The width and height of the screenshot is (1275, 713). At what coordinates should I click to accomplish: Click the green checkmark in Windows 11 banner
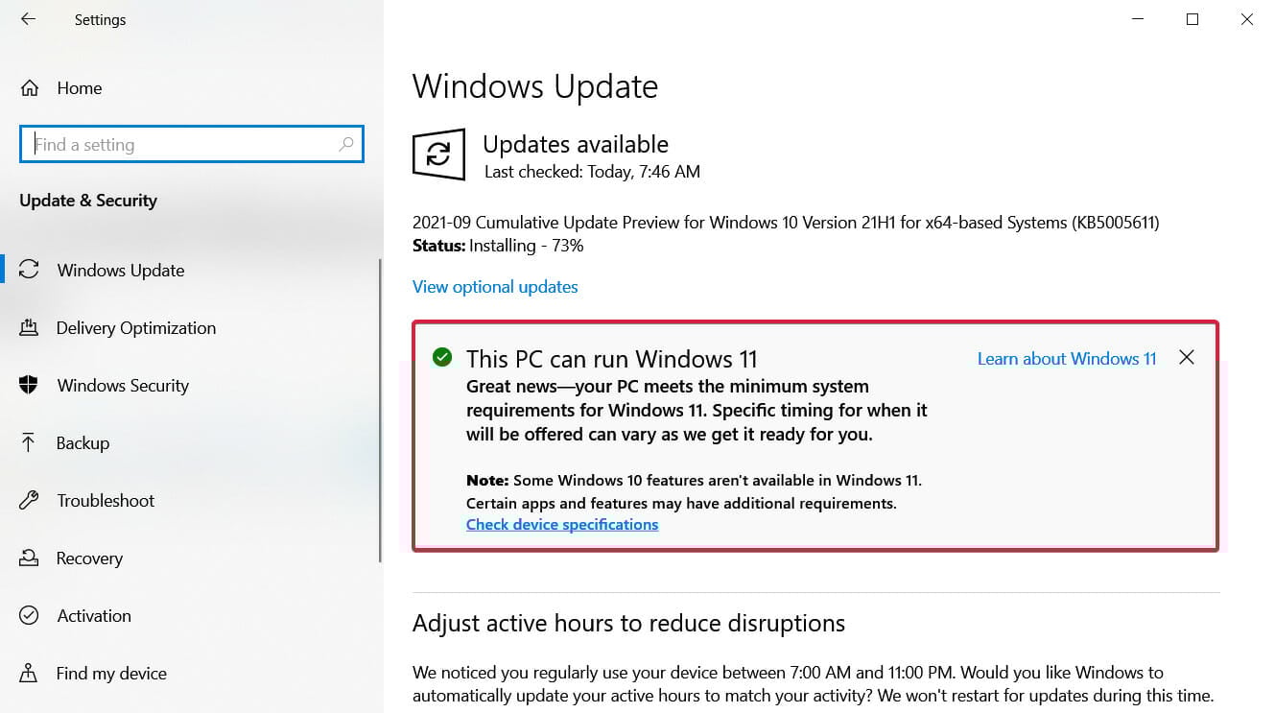(x=441, y=357)
